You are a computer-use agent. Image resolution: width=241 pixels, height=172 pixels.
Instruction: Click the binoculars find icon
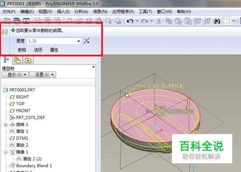pos(217,21)
